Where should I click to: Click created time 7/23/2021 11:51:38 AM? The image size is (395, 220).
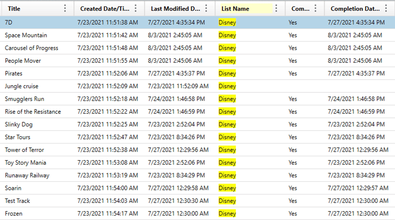point(108,22)
